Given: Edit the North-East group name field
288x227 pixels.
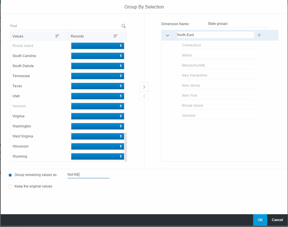Looking at the screenshot, I should tap(215, 35).
